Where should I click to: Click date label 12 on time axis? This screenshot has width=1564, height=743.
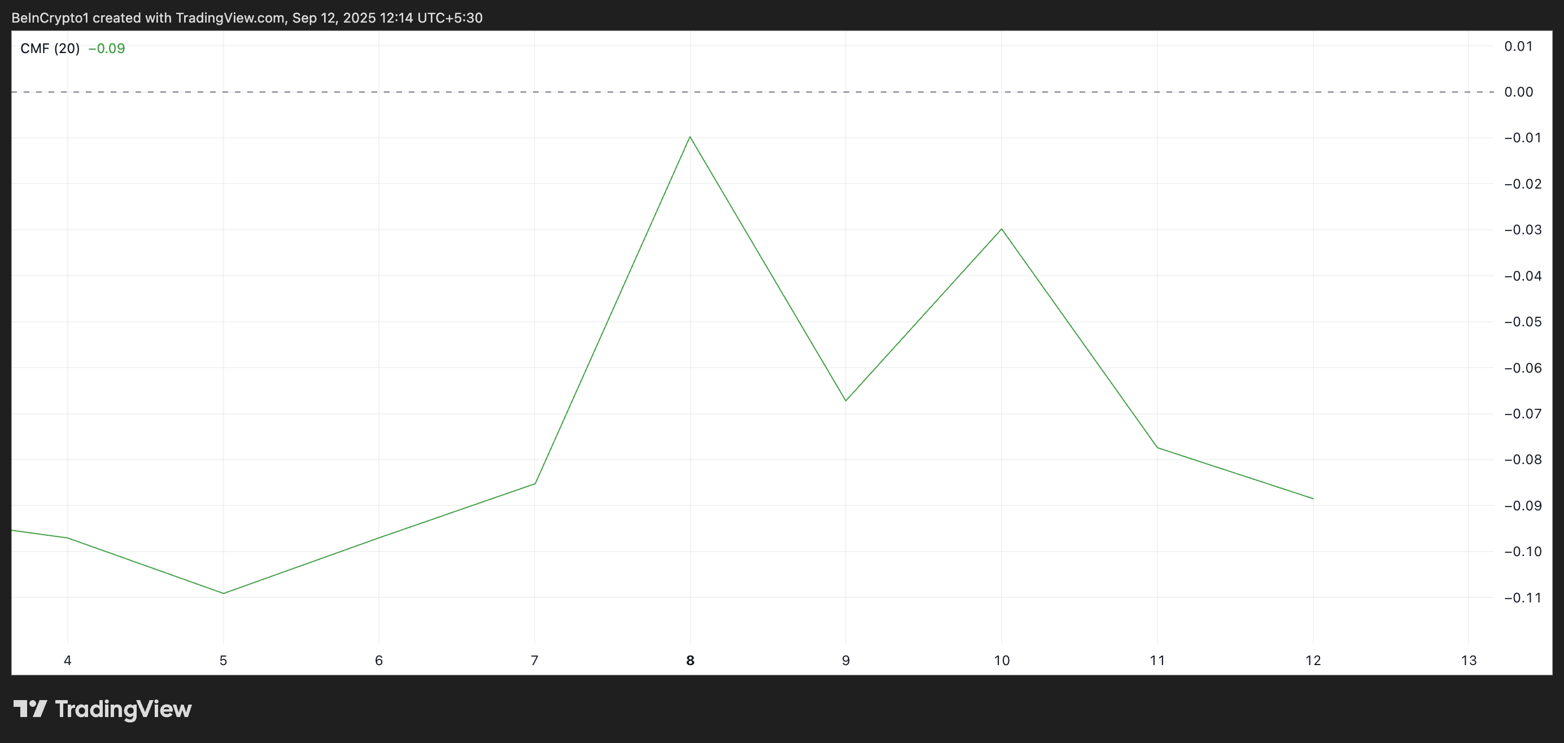pyautogui.click(x=1313, y=661)
